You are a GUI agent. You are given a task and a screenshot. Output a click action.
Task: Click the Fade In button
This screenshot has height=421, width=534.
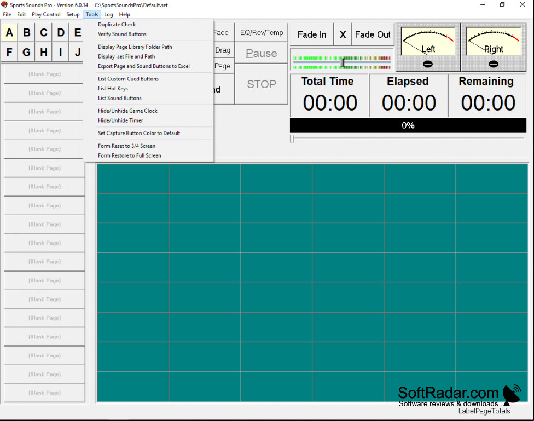tap(312, 34)
